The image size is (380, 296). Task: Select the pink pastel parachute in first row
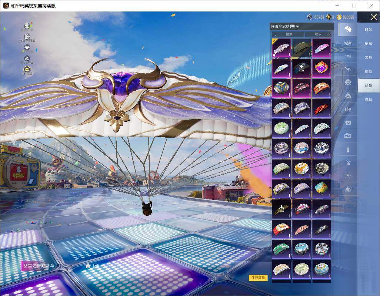(x=321, y=48)
